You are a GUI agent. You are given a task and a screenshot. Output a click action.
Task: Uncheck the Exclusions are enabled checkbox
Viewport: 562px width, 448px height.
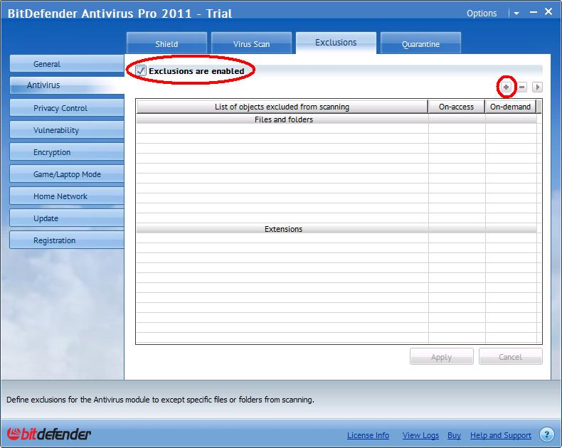point(141,71)
